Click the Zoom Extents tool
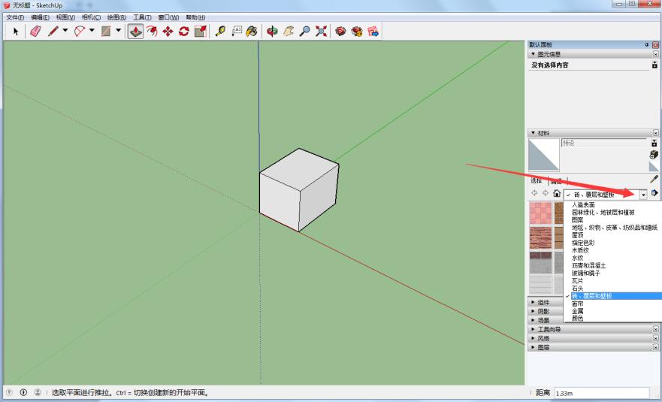Viewport: 662px width, 402px height. (321, 31)
